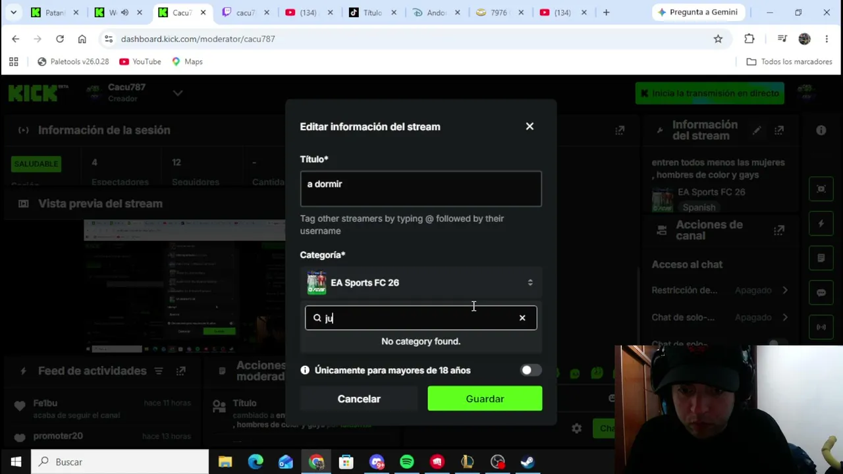This screenshot has height=474, width=843.
Task: Reload the current page
Action: click(60, 39)
